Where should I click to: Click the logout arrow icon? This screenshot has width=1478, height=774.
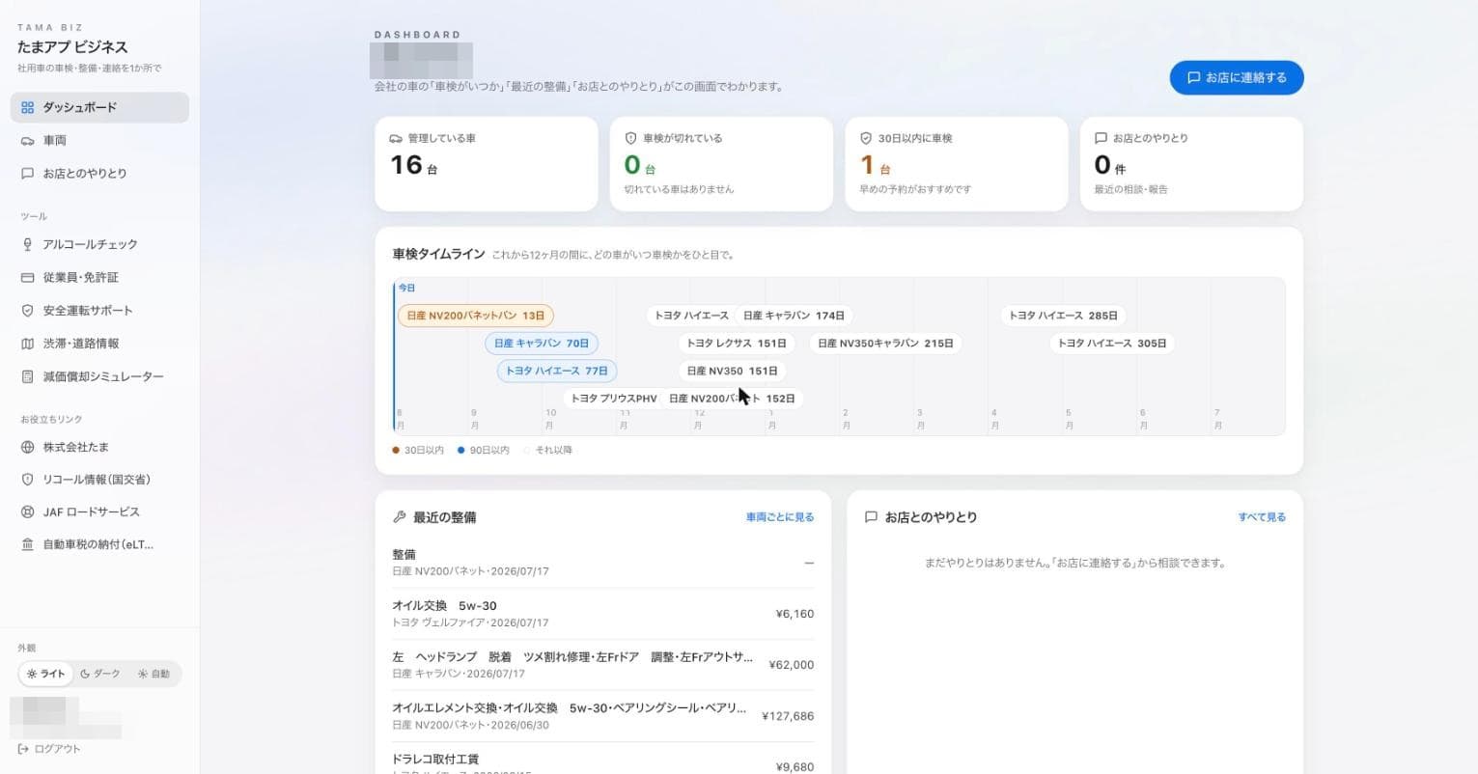(x=23, y=749)
